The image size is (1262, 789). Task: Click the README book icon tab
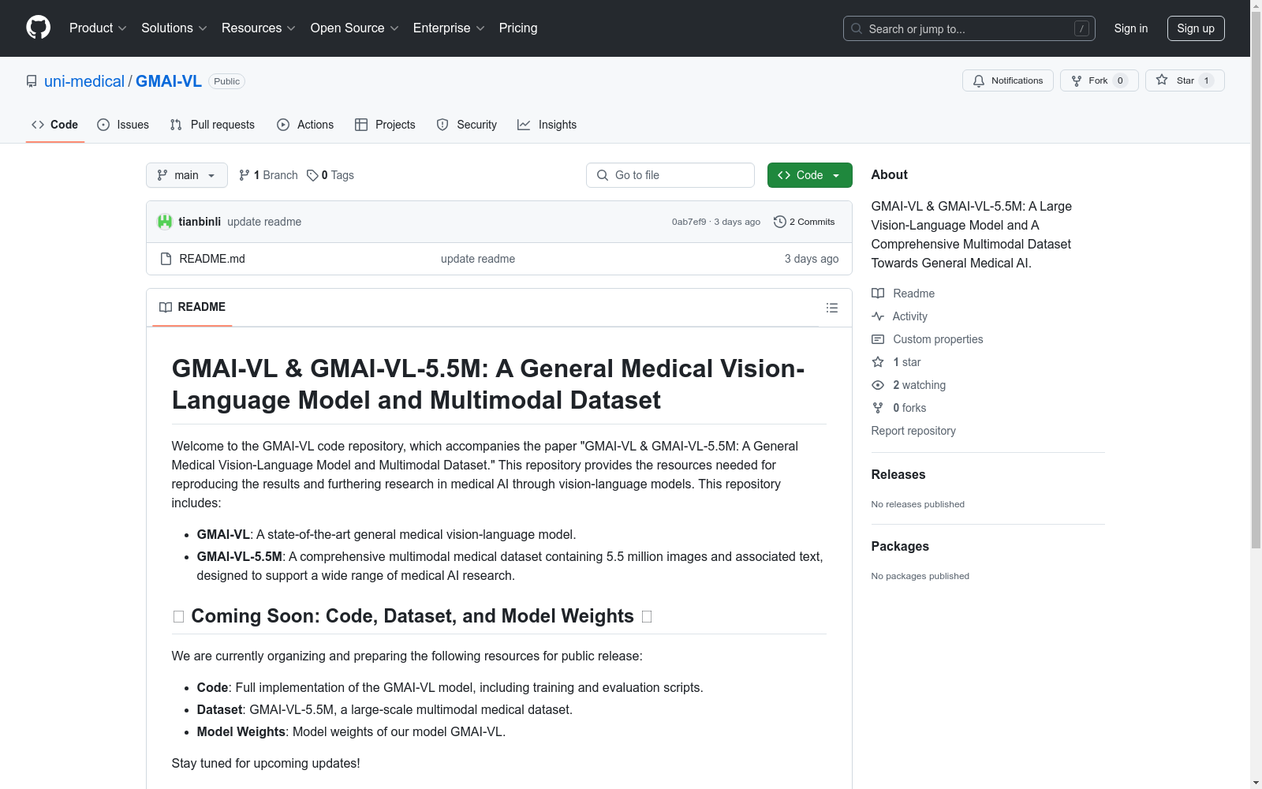coord(192,307)
